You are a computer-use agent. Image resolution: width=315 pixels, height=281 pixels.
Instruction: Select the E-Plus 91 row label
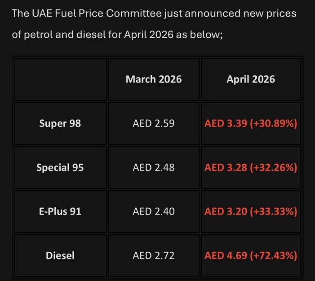click(60, 211)
